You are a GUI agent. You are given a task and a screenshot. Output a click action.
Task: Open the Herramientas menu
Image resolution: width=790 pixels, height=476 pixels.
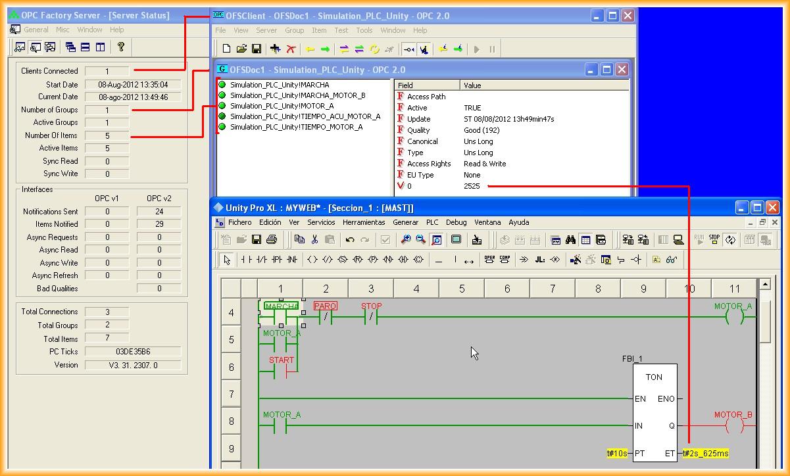click(364, 222)
